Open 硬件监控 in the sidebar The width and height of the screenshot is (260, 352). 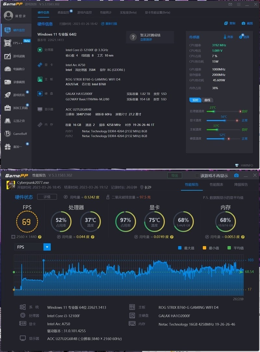(16, 30)
